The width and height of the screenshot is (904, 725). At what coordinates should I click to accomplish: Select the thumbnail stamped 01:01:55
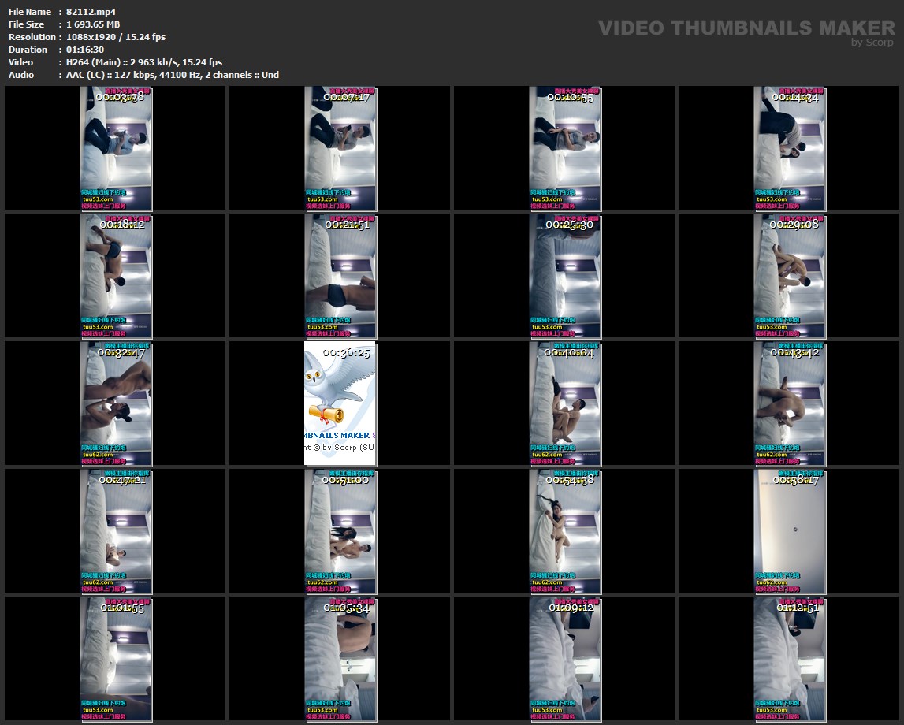pos(115,660)
